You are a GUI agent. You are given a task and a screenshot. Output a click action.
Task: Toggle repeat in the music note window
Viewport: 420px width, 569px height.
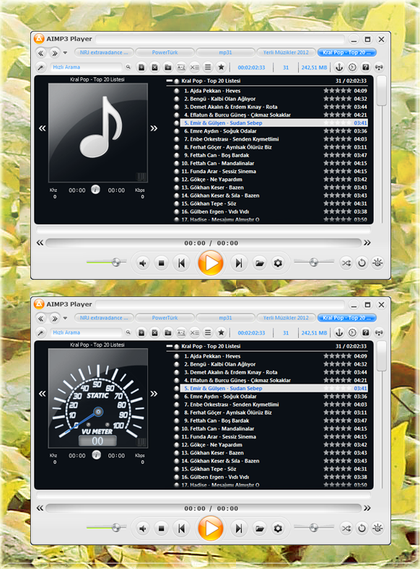coord(362,263)
